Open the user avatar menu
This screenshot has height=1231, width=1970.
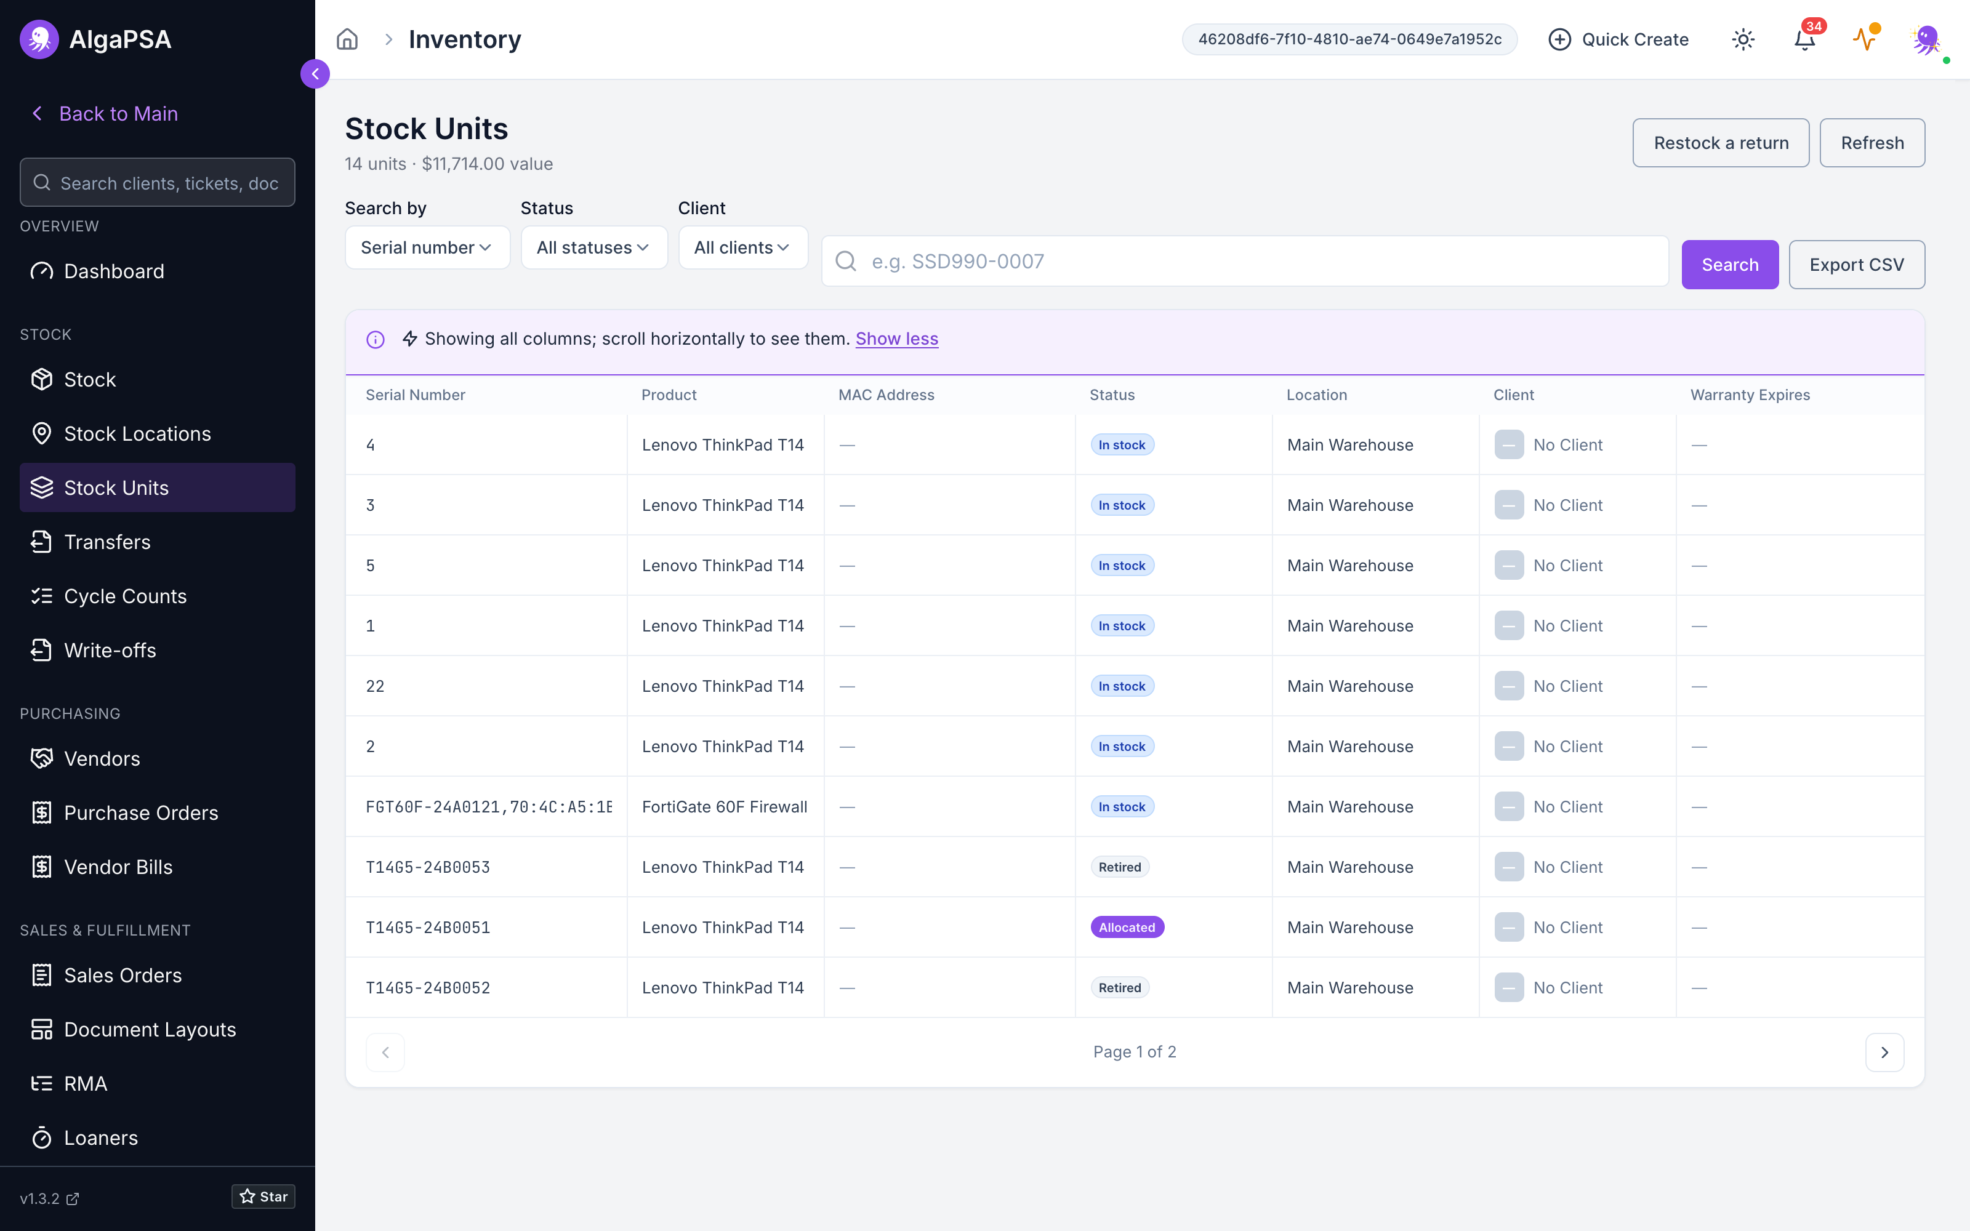pyautogui.click(x=1926, y=39)
